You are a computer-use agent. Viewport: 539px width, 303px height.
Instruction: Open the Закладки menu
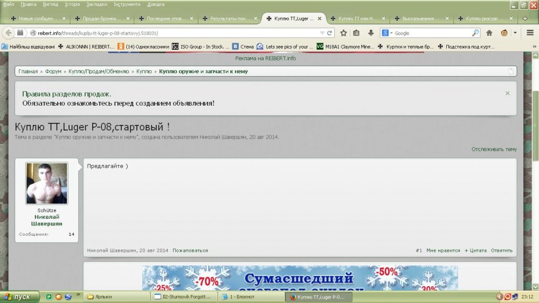tap(96, 4)
